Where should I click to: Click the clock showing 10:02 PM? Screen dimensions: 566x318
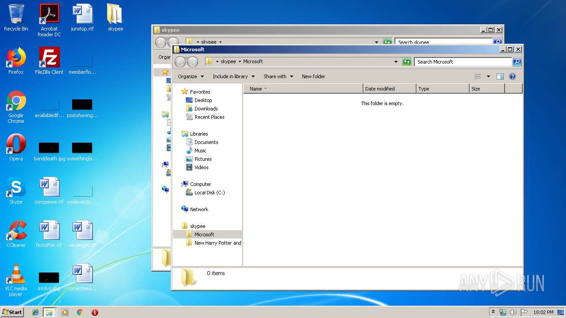click(543, 312)
